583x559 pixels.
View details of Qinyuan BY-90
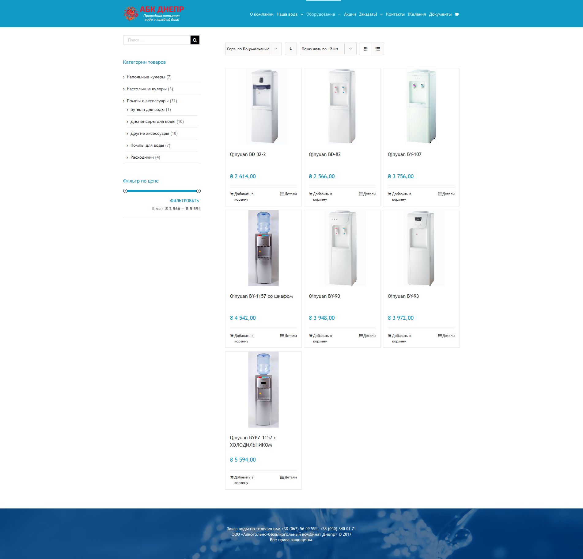(x=367, y=336)
